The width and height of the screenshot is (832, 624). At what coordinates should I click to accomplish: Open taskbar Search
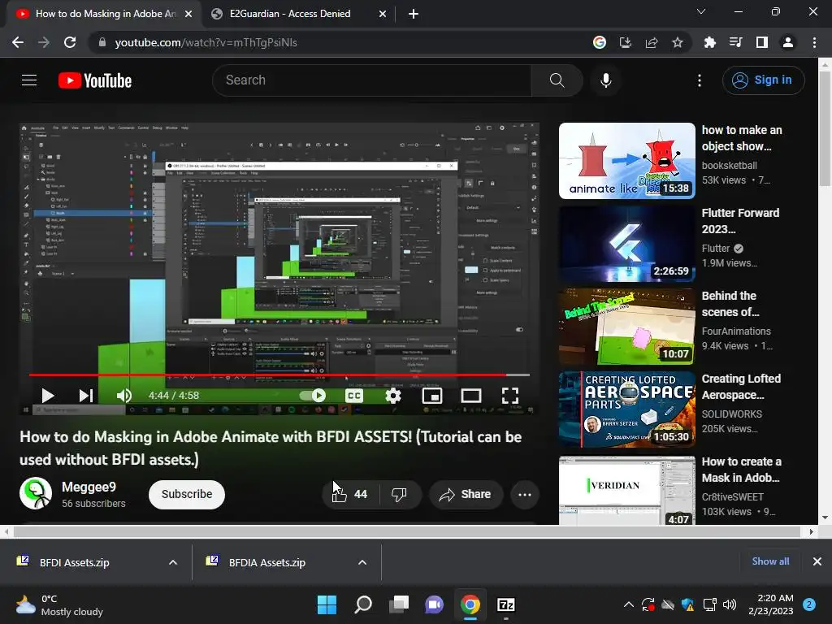click(363, 604)
